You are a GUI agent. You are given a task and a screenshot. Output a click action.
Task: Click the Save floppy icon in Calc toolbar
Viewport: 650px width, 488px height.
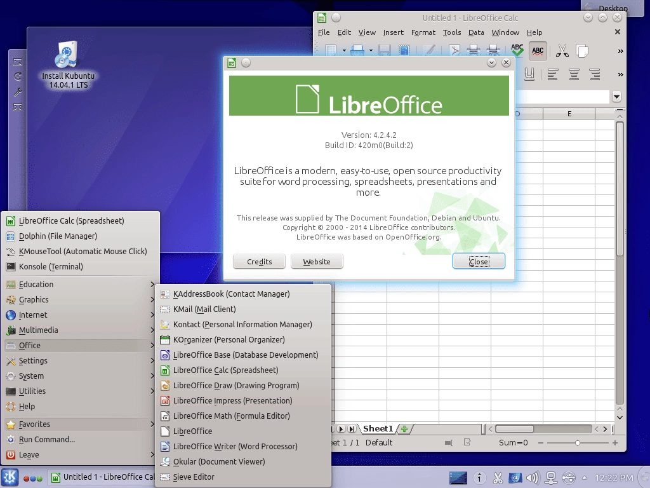point(384,51)
